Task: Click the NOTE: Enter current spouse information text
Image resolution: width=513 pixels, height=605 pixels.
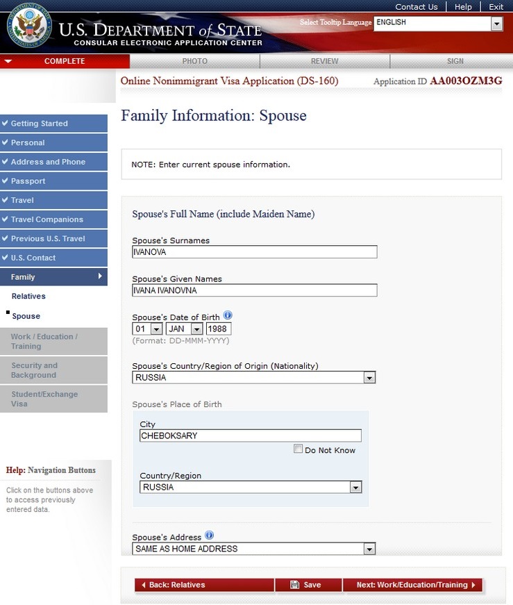Action: [210, 165]
